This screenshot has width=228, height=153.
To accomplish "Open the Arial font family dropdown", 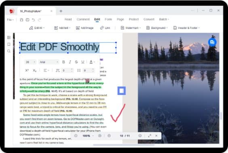I will pyautogui.click(x=49, y=62).
